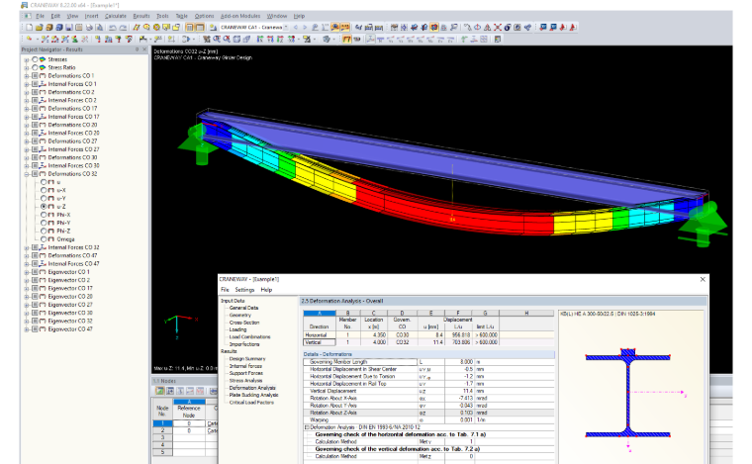Click the Save disk icon in toolbar
The image size is (752, 464).
[x=69, y=28]
